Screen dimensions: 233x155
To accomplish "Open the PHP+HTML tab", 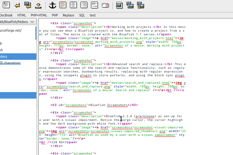I will click(x=39, y=15).
